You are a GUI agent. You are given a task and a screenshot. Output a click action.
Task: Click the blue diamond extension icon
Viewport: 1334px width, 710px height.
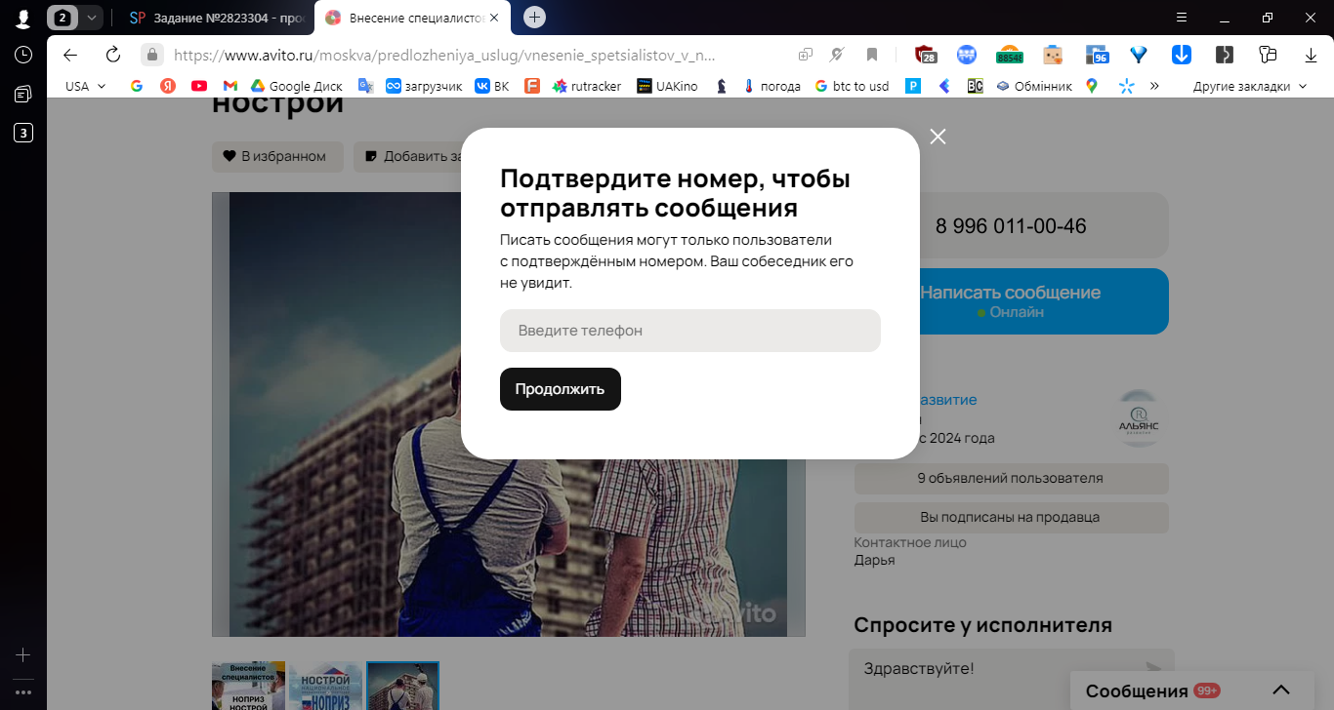click(1138, 55)
